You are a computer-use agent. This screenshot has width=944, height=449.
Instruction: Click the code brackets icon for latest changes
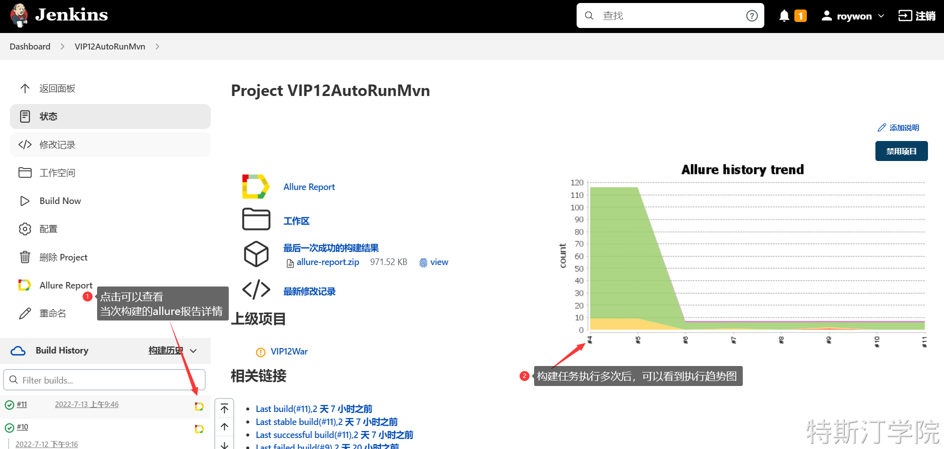coord(256,289)
